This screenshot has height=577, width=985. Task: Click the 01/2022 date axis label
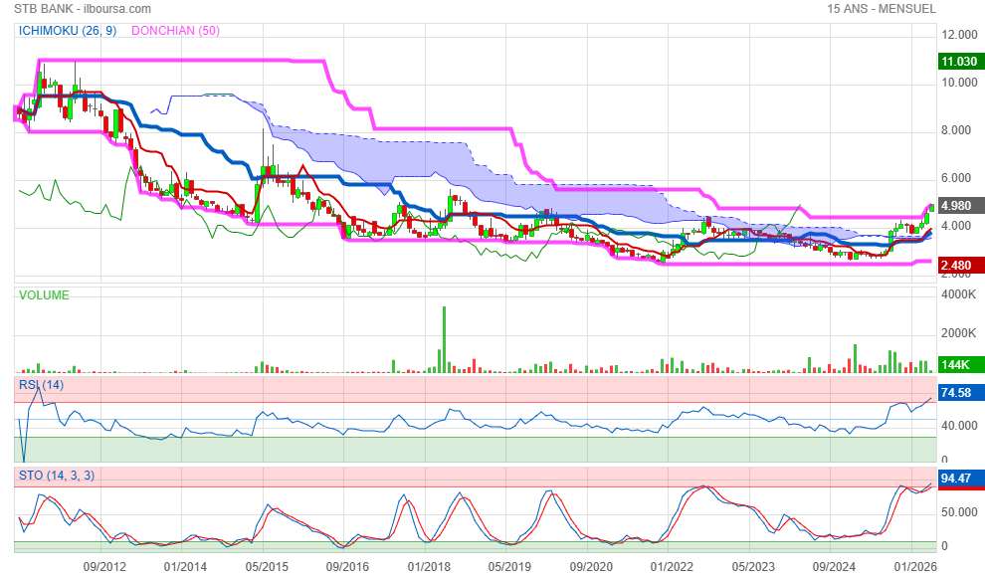point(672,567)
